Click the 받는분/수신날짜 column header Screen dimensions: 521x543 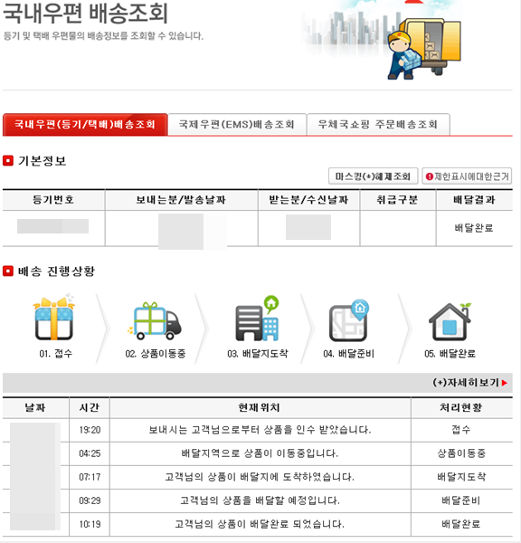click(x=308, y=200)
